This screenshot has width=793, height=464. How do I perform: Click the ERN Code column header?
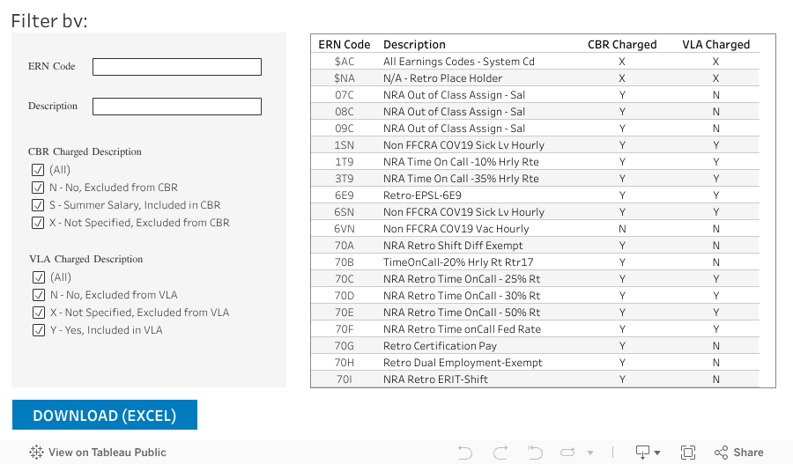(x=345, y=45)
